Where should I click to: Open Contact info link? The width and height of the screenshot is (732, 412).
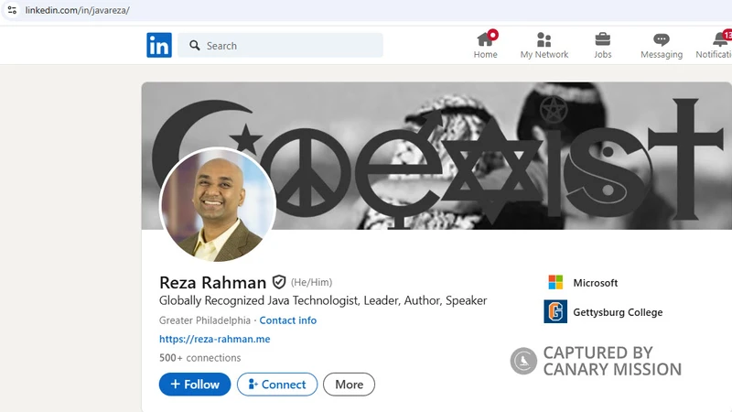point(288,320)
